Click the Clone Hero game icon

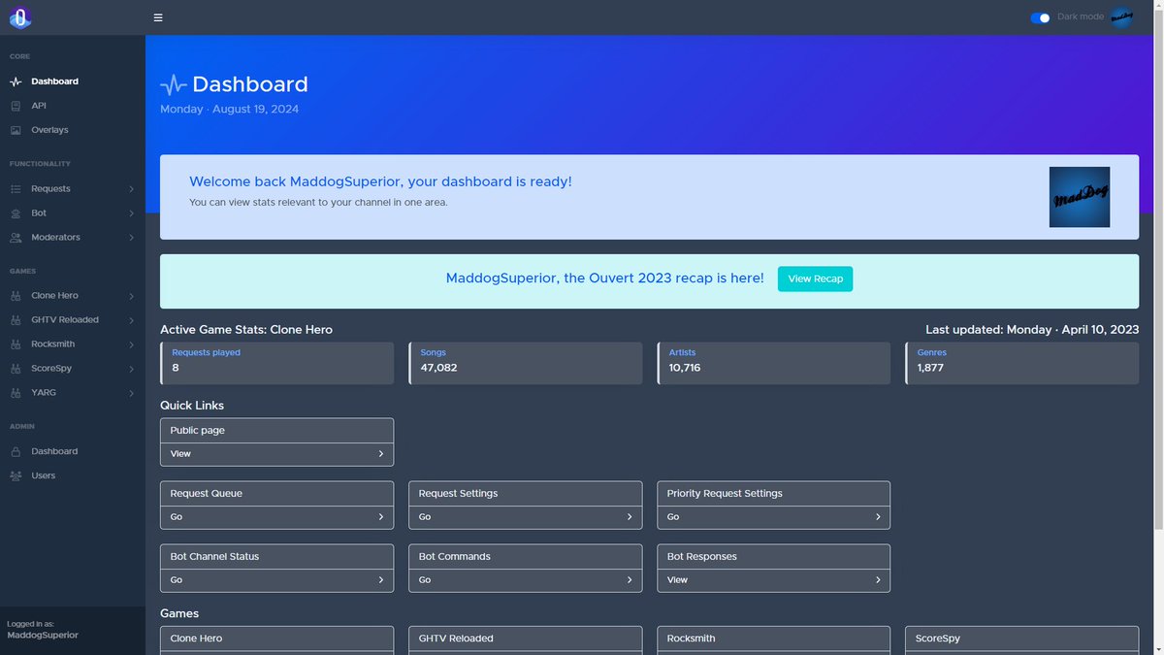pyautogui.click(x=16, y=295)
